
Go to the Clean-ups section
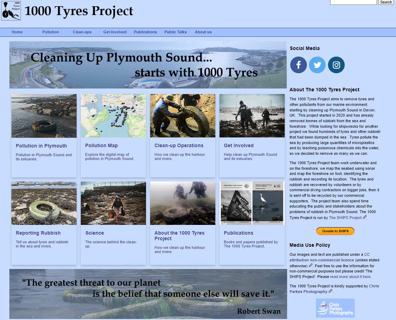coord(82,32)
